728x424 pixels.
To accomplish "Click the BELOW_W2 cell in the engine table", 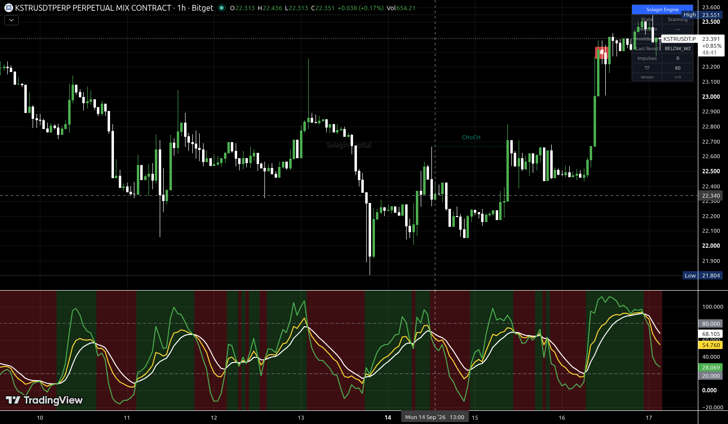I will pos(677,48).
